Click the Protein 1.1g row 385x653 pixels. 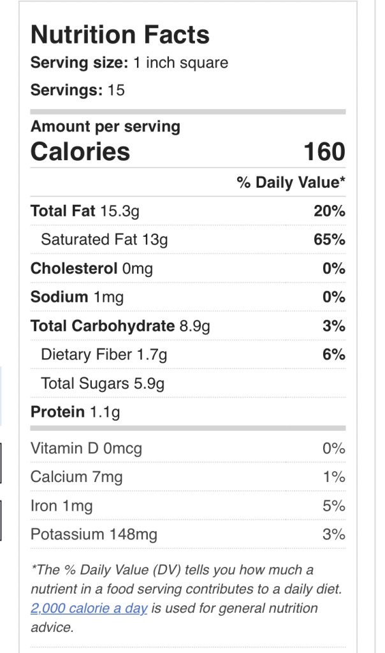75,412
